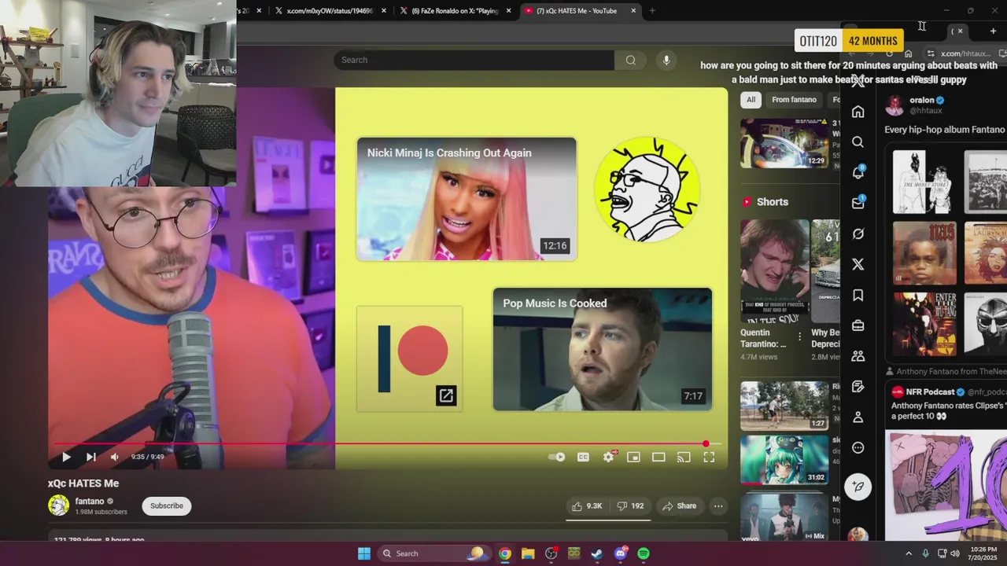Open the 31:02 suggested video thumbnail
The width and height of the screenshot is (1007, 566).
(784, 460)
